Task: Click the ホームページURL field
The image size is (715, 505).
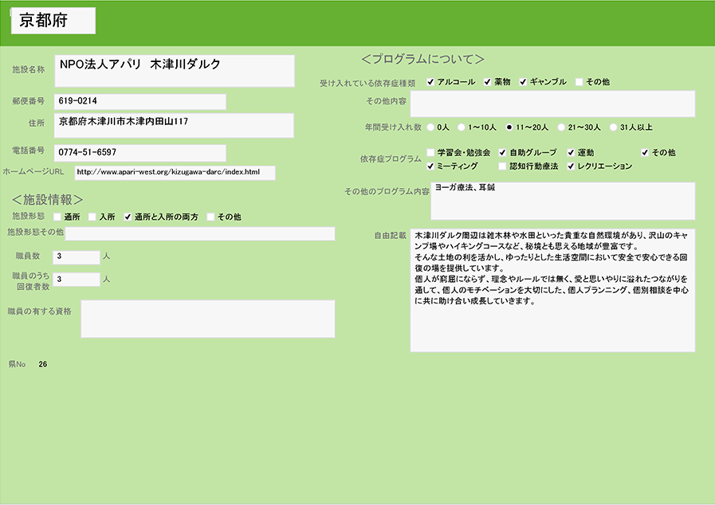Action: pos(175,173)
